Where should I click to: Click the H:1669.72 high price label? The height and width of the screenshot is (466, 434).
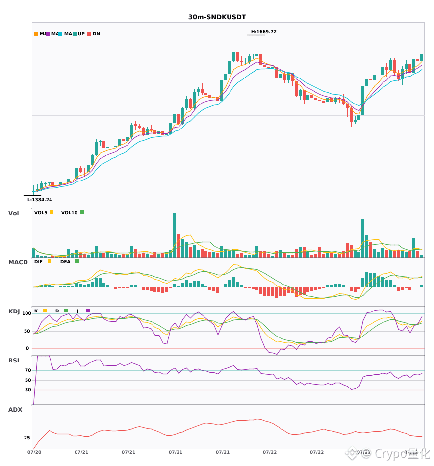tap(264, 32)
